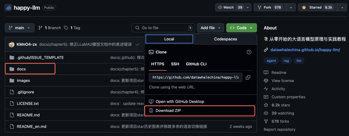Open the Activity link
Screen dimensions: 349x136
tap(278, 89)
